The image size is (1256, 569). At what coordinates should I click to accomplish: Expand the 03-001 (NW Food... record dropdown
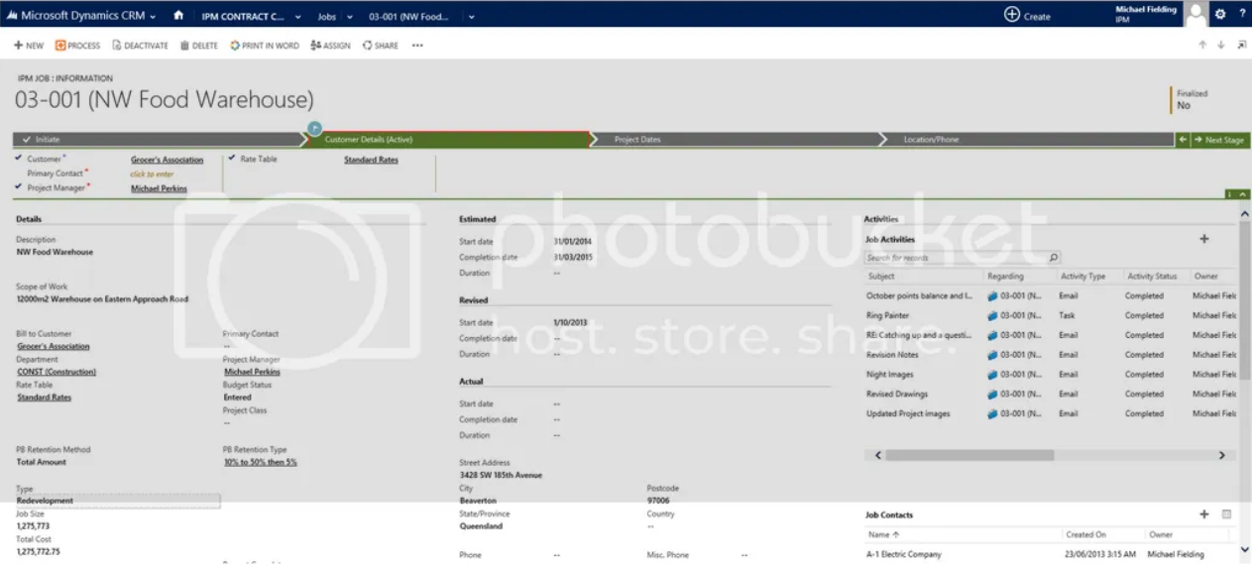(471, 16)
